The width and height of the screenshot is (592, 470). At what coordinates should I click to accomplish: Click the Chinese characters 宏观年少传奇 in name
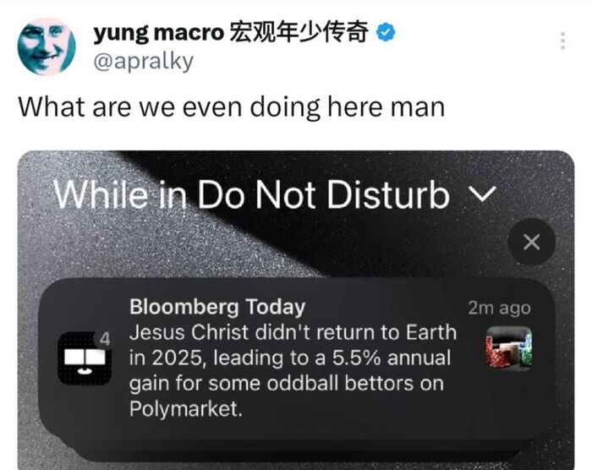click(299, 32)
